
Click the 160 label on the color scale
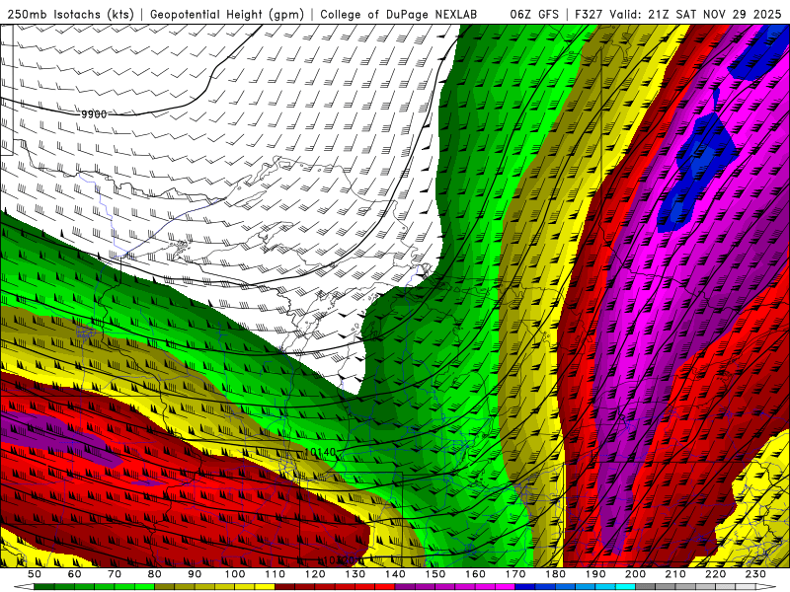475,574
